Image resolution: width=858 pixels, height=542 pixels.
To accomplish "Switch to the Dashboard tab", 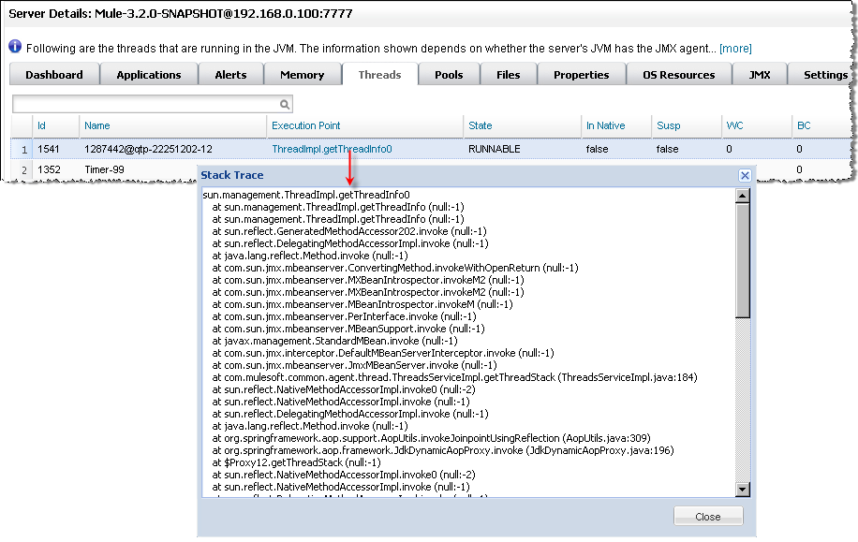I will click(54, 75).
